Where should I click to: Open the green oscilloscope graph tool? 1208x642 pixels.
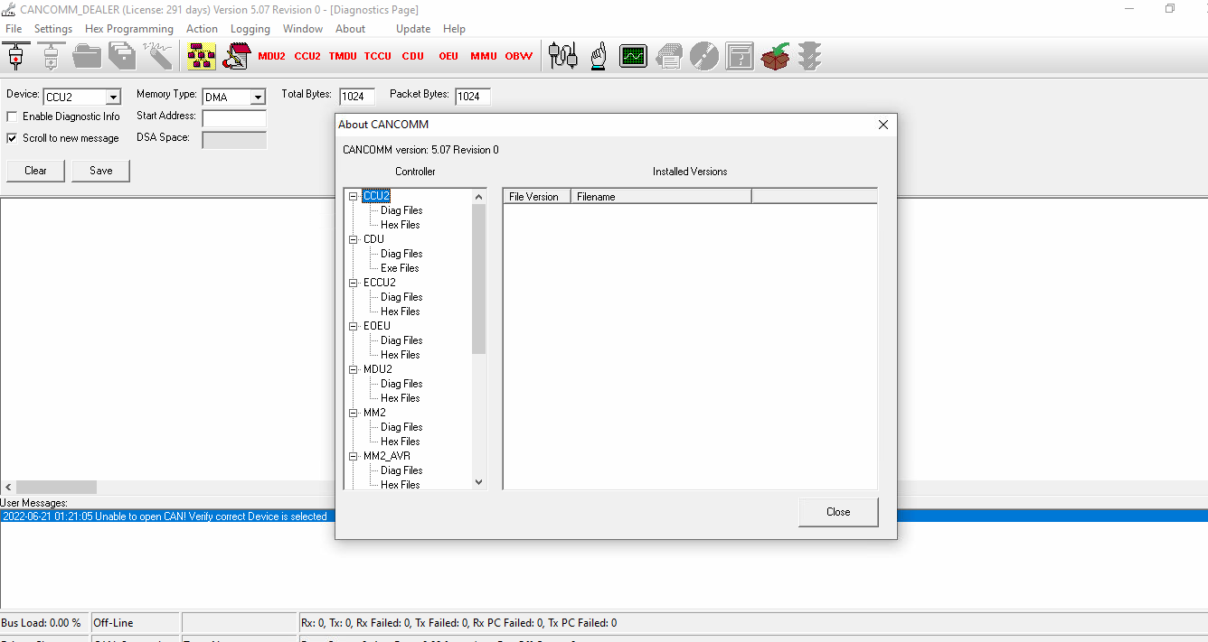pyautogui.click(x=633, y=55)
